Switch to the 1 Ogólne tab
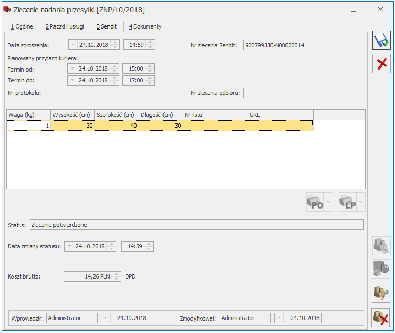 [x=22, y=26]
